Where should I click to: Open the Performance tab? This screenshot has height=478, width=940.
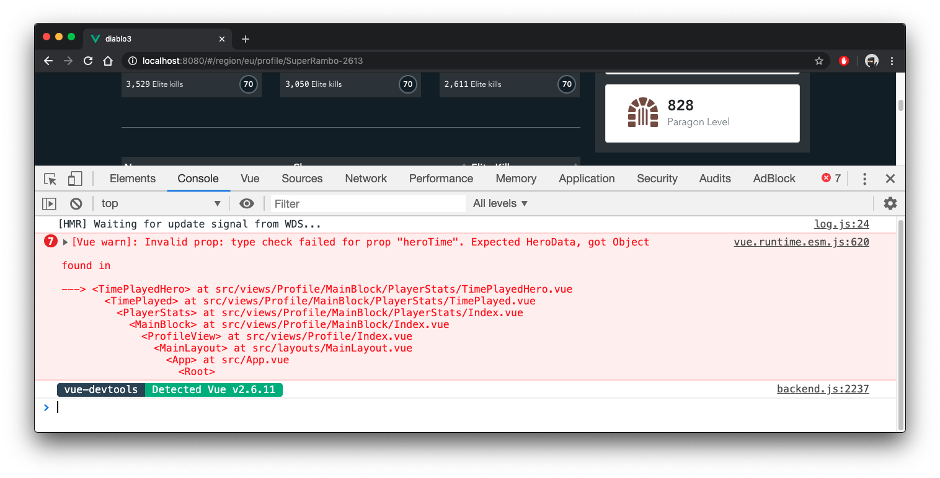point(441,179)
